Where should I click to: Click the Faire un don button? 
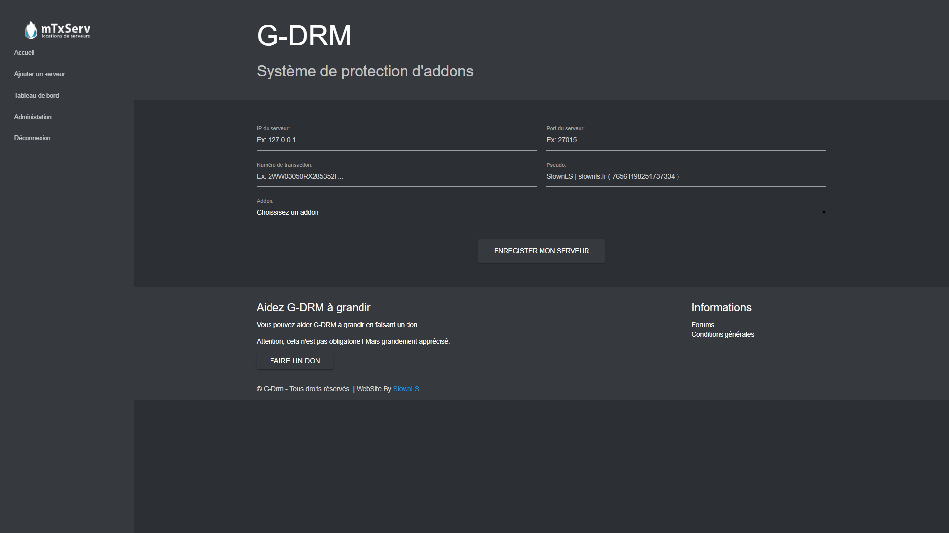(x=295, y=361)
